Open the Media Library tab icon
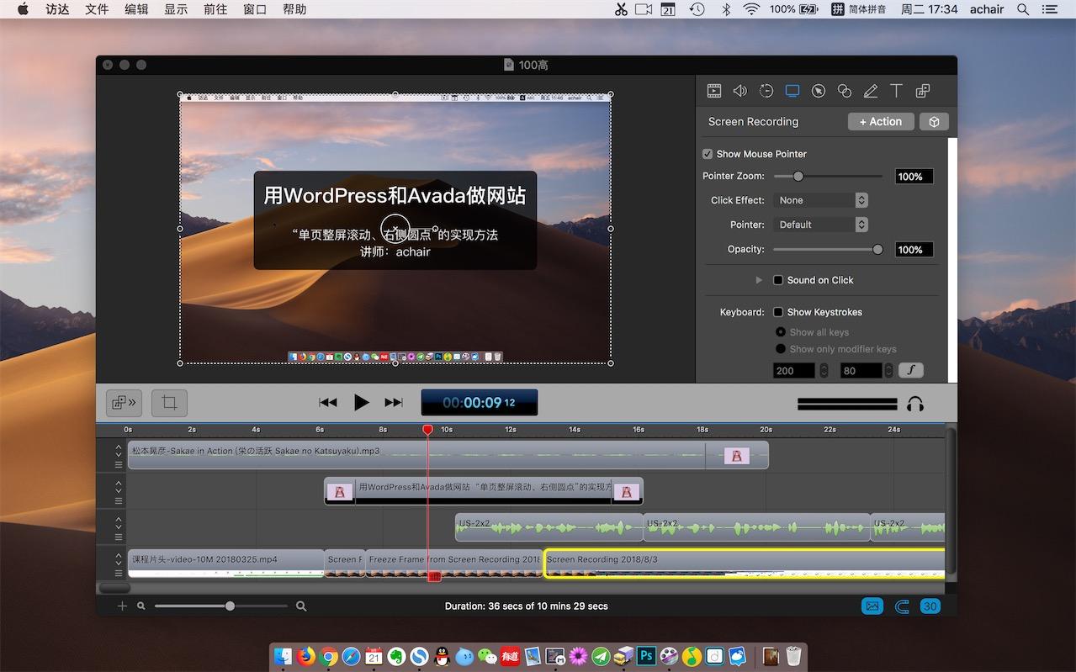Viewport: 1076px width, 672px height. coord(922,91)
